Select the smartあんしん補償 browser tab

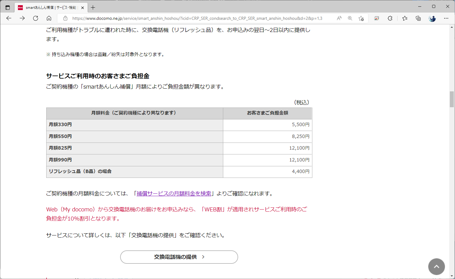pyautogui.click(x=49, y=7)
